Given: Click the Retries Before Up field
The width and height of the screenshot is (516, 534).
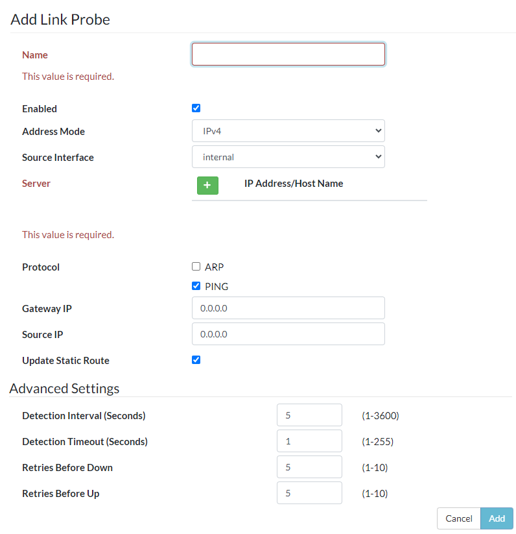Looking at the screenshot, I should 309,493.
